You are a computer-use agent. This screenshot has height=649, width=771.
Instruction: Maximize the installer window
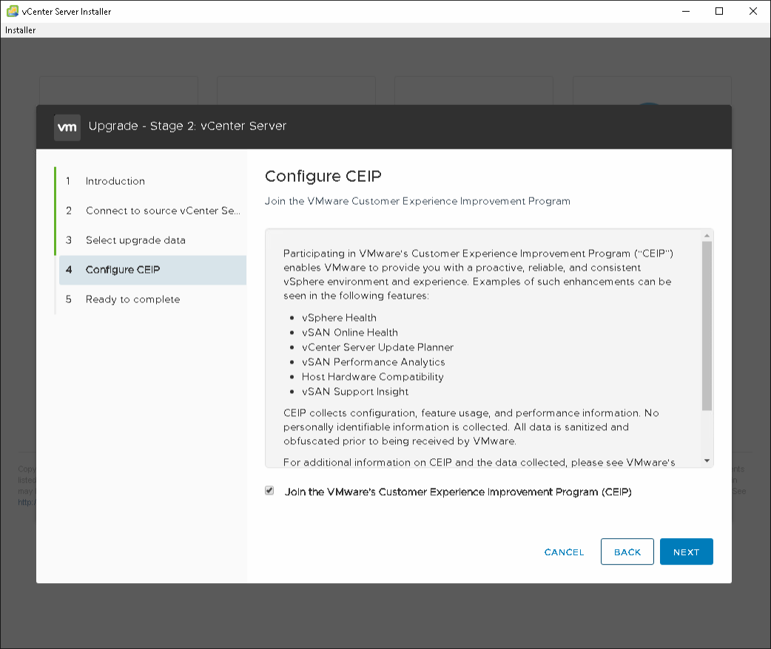719,11
